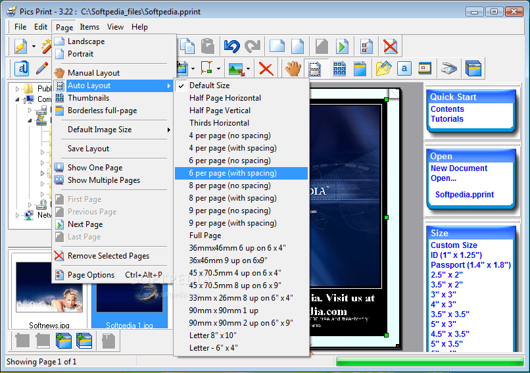The image size is (530, 373).
Task: Expand the Network tree node
Action: coord(18,214)
